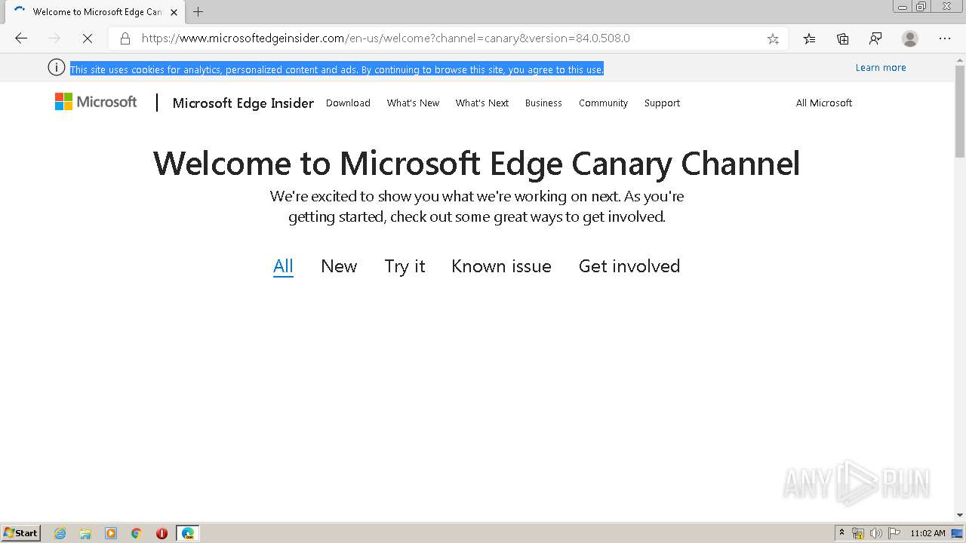This screenshot has width=966, height=543.
Task: Open the What's New menu item
Action: (x=413, y=103)
